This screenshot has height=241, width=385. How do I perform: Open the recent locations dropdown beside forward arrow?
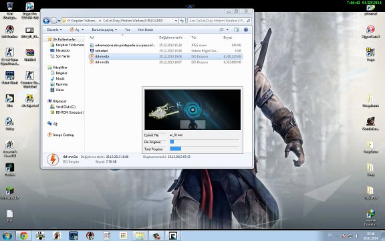59,21
